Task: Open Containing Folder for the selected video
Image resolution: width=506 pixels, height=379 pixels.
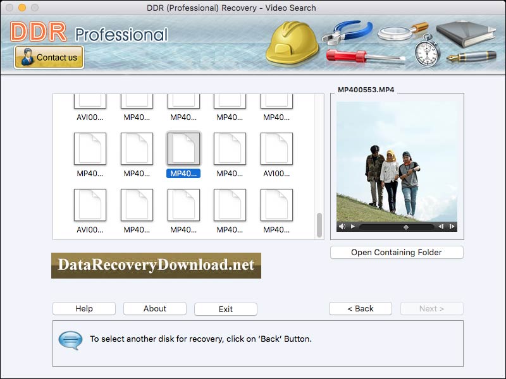Action: pyautogui.click(x=397, y=252)
